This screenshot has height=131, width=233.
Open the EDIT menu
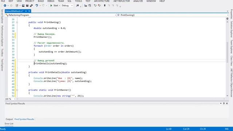click(11, 1)
